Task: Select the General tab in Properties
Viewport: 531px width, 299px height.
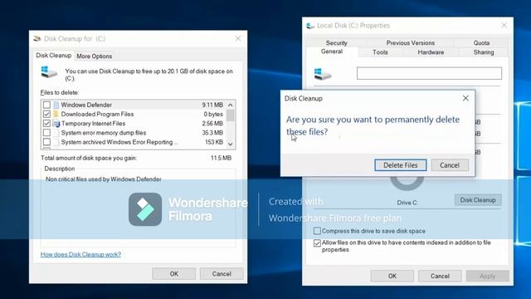Action: (332, 51)
